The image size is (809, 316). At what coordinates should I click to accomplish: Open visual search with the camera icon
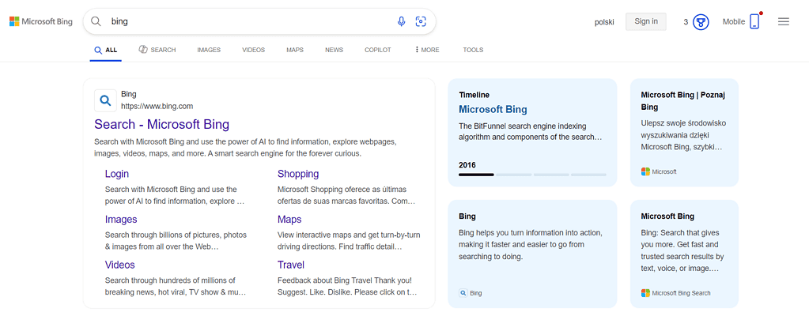pyautogui.click(x=421, y=21)
